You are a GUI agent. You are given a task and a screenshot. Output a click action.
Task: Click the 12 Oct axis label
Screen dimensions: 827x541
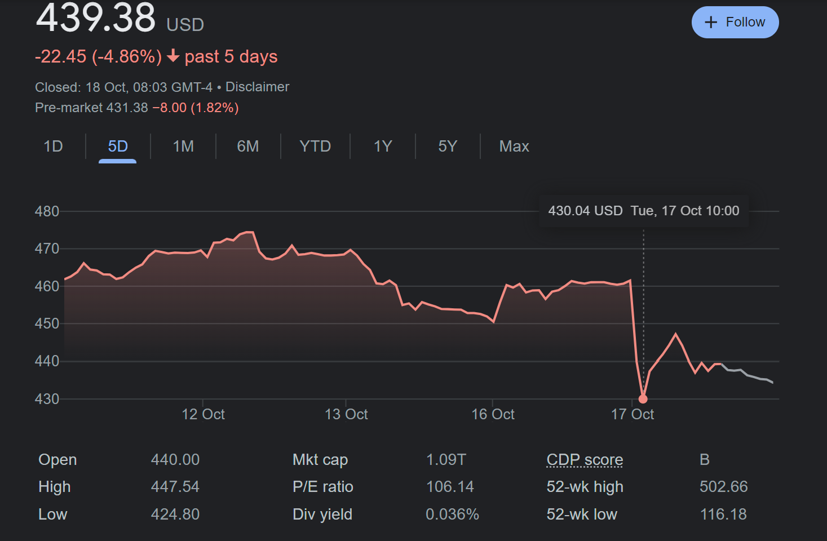pos(203,414)
